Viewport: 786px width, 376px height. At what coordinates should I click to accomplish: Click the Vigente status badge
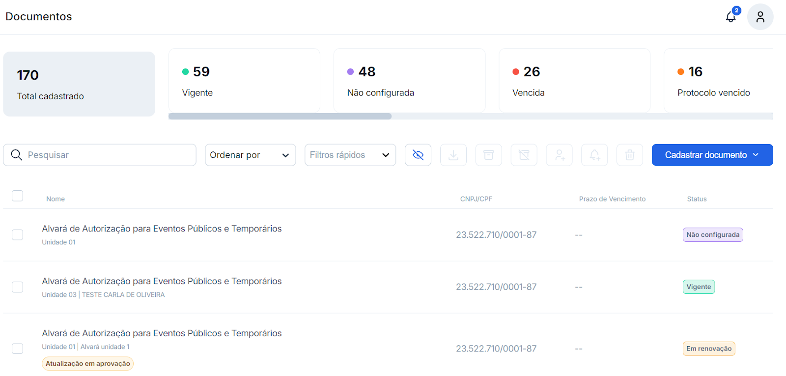tap(699, 287)
